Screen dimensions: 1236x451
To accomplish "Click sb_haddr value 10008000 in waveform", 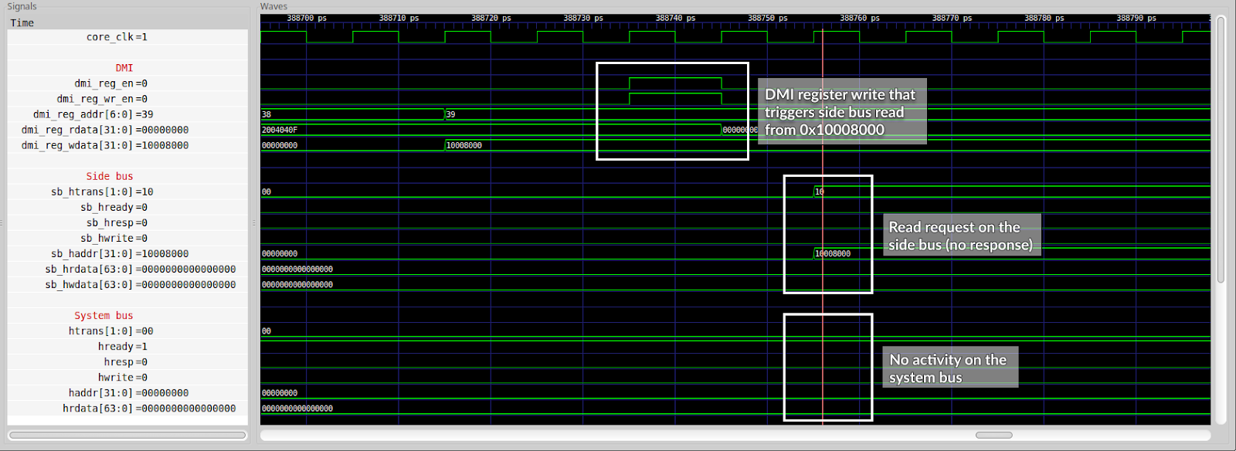I will (x=833, y=253).
